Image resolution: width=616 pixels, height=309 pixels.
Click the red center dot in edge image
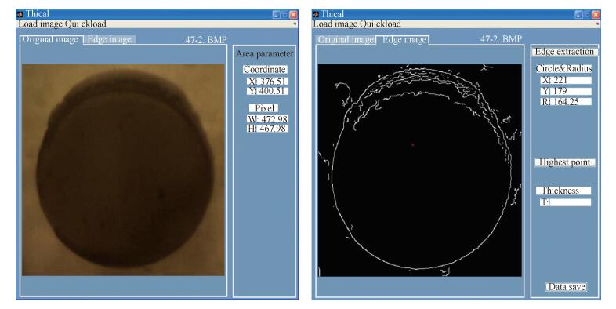(x=412, y=145)
